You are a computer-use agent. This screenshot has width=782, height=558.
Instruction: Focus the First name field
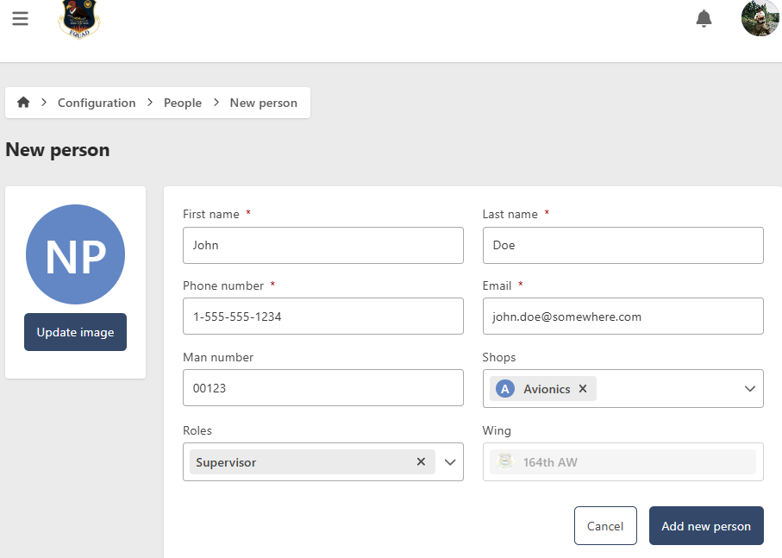[323, 245]
